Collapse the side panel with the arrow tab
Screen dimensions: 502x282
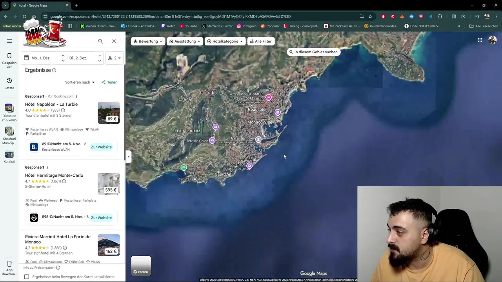pyautogui.click(x=128, y=157)
